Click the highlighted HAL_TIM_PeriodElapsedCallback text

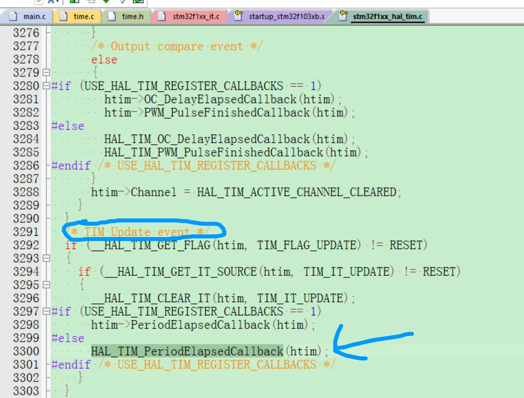(x=187, y=351)
